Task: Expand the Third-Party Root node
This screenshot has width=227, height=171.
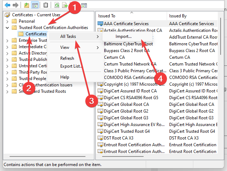Action: 7,73
